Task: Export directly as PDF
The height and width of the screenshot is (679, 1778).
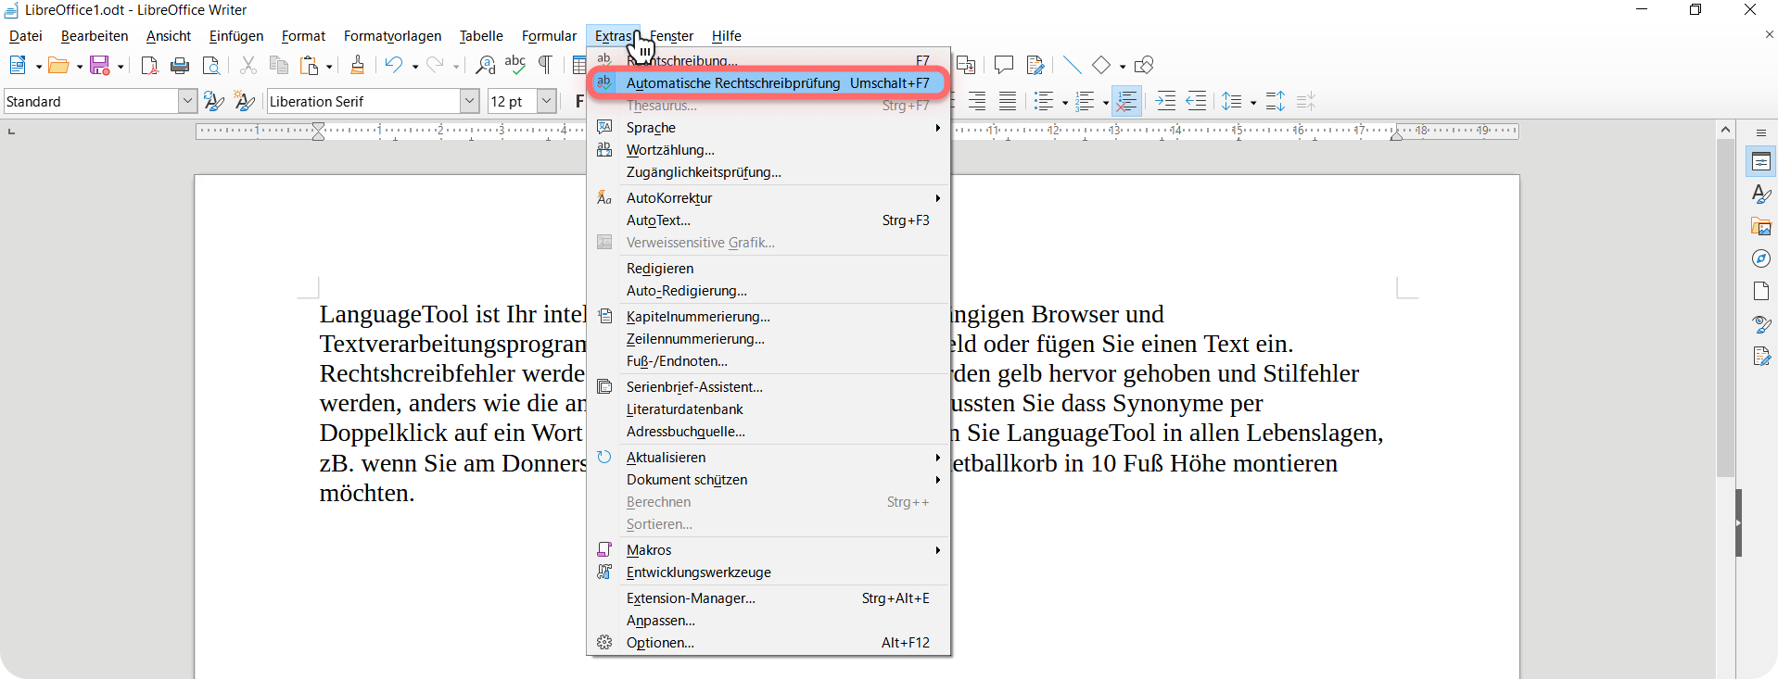Action: 149,66
